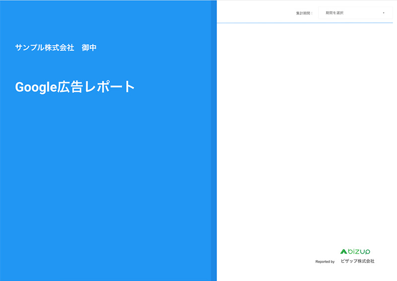Click the 集計期間 label

click(x=304, y=13)
